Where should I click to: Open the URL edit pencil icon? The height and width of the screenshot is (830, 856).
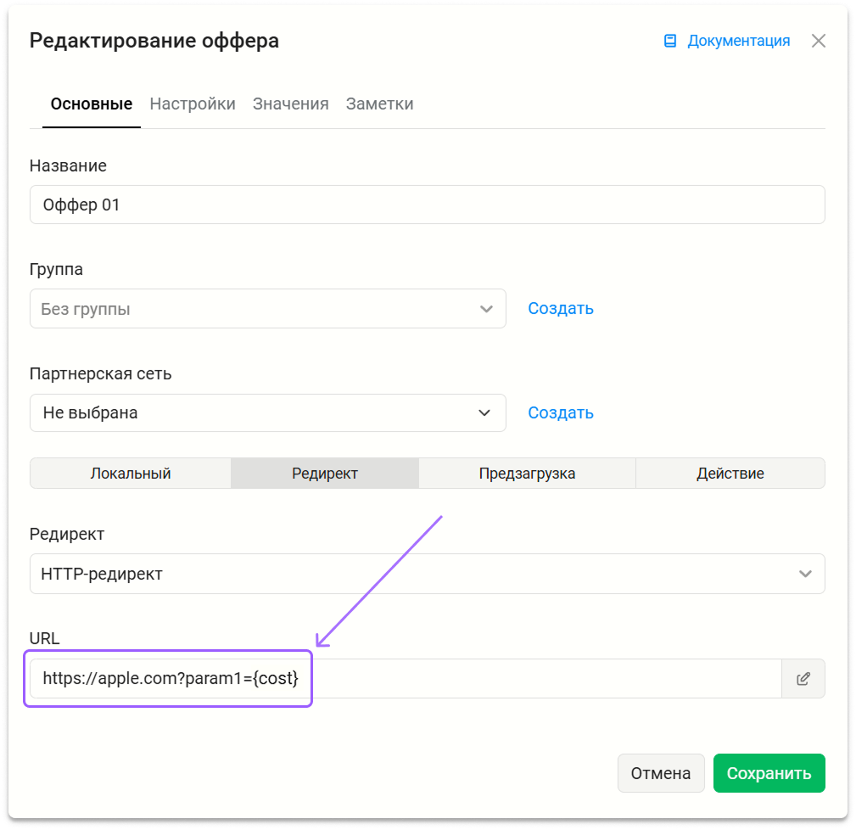click(803, 679)
